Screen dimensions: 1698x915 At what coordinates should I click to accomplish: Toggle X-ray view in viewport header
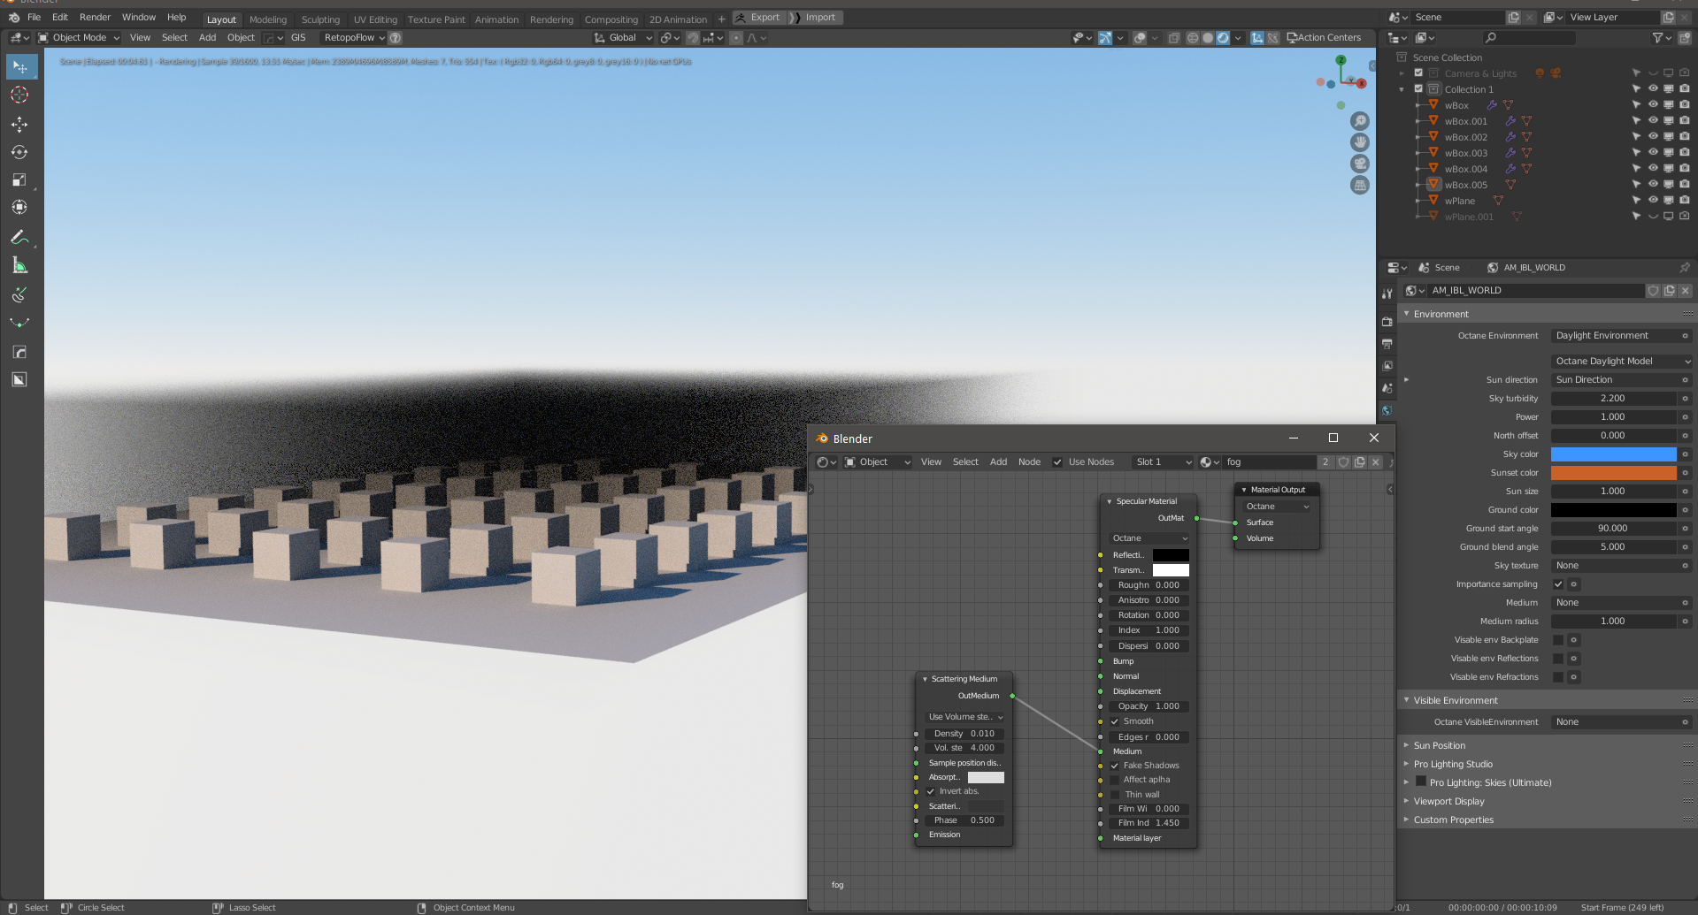click(x=1173, y=38)
